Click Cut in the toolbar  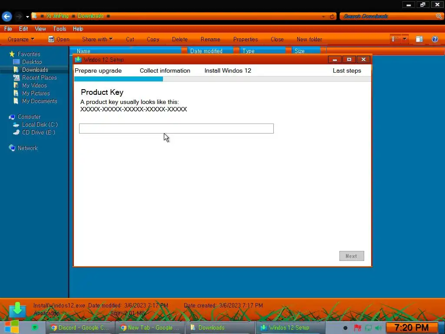point(130,39)
